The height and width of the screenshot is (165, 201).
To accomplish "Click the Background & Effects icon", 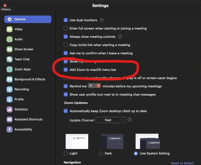I will point(10,79).
